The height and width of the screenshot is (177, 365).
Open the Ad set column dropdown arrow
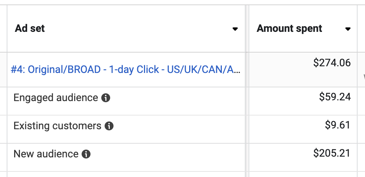click(x=235, y=29)
